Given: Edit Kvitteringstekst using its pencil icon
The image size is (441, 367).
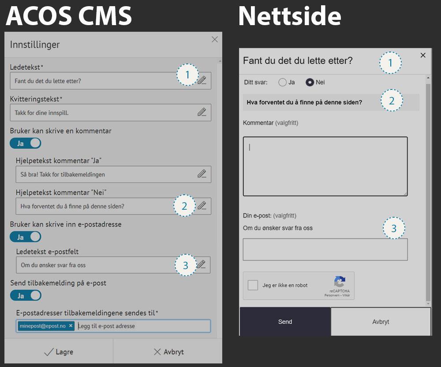Looking at the screenshot, I should click(202, 112).
